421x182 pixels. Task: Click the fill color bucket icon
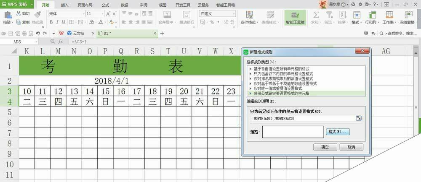pos(92,22)
